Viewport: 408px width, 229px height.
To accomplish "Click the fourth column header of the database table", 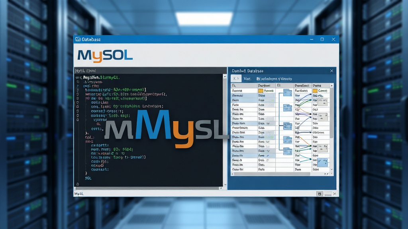I will point(303,85).
